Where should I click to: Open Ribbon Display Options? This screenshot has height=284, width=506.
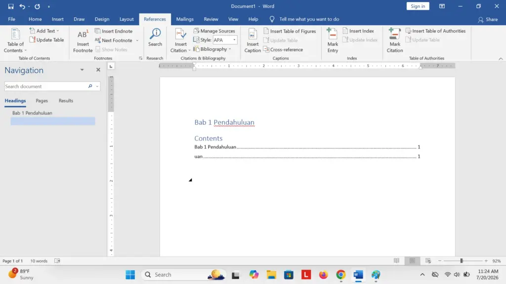pos(442,6)
